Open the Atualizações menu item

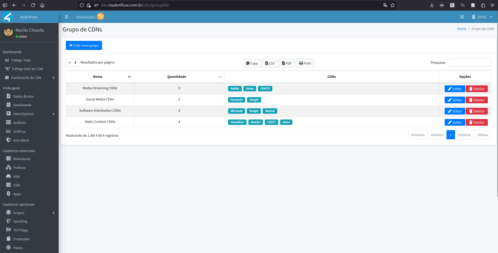(x=86, y=17)
